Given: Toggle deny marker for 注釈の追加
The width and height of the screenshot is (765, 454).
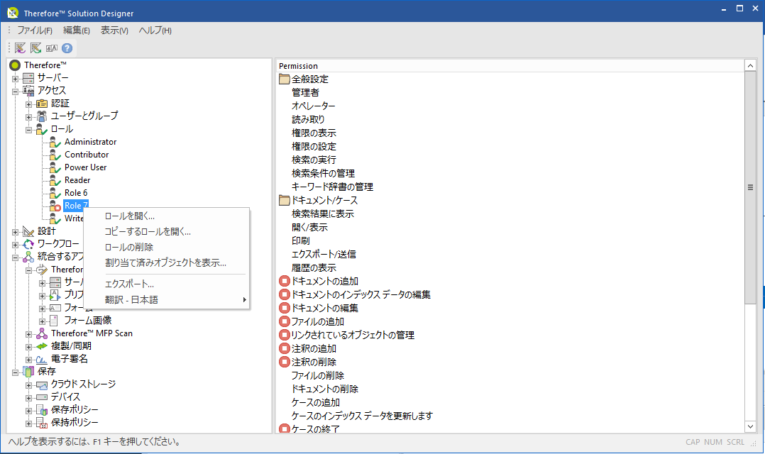Looking at the screenshot, I should point(285,349).
